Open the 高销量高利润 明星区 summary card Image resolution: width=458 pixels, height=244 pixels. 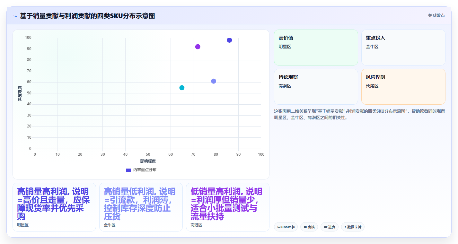pos(54,207)
